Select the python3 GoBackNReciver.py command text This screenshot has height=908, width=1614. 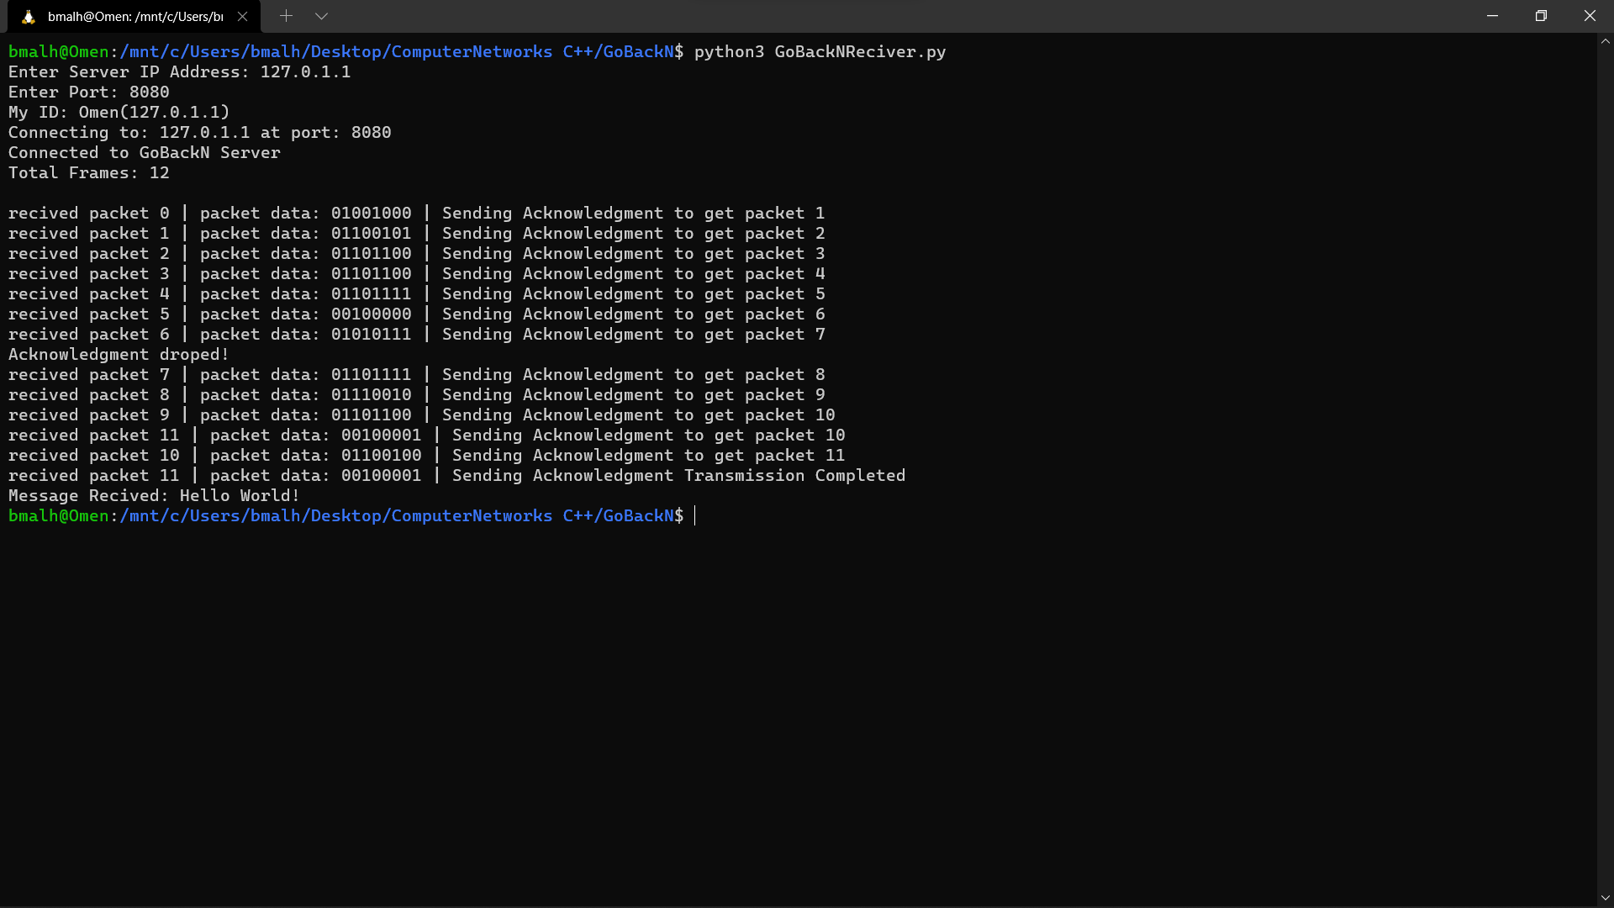818,51
